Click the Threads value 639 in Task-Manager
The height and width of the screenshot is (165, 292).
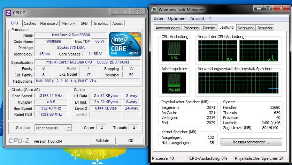277,113
